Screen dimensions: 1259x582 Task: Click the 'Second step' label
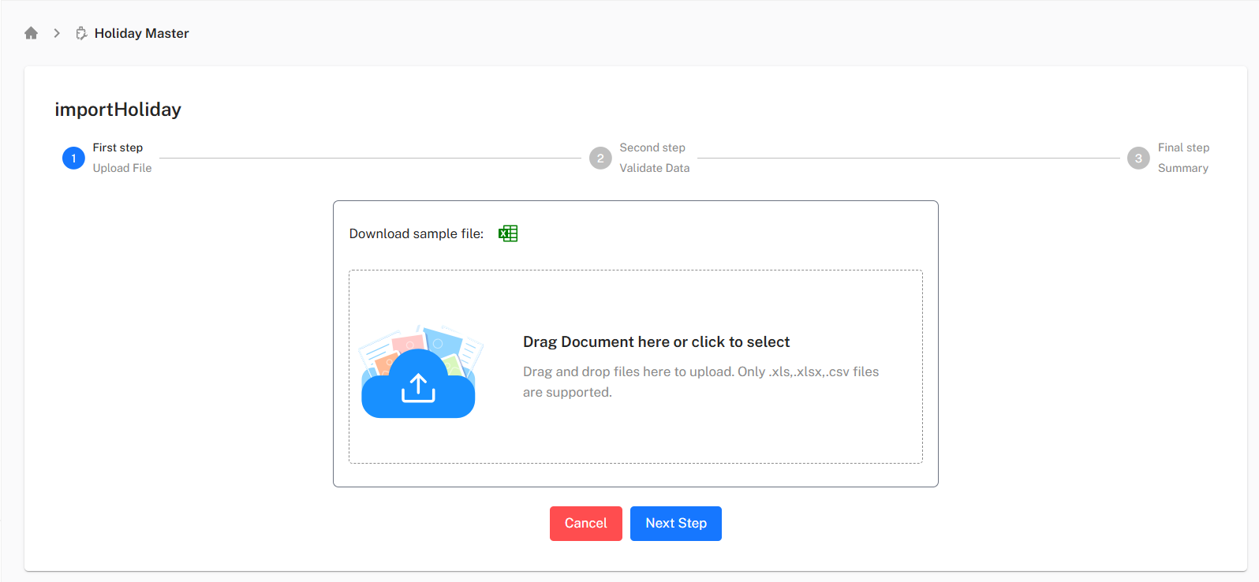click(x=652, y=147)
